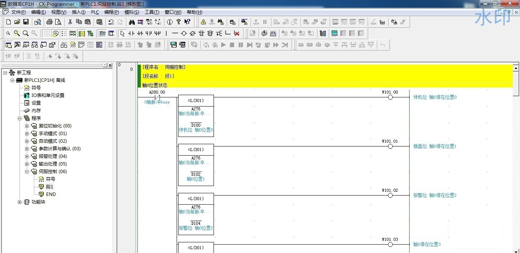The height and width of the screenshot is (253, 520).
Task: Click the About information (i) icon
Action: 170,22
